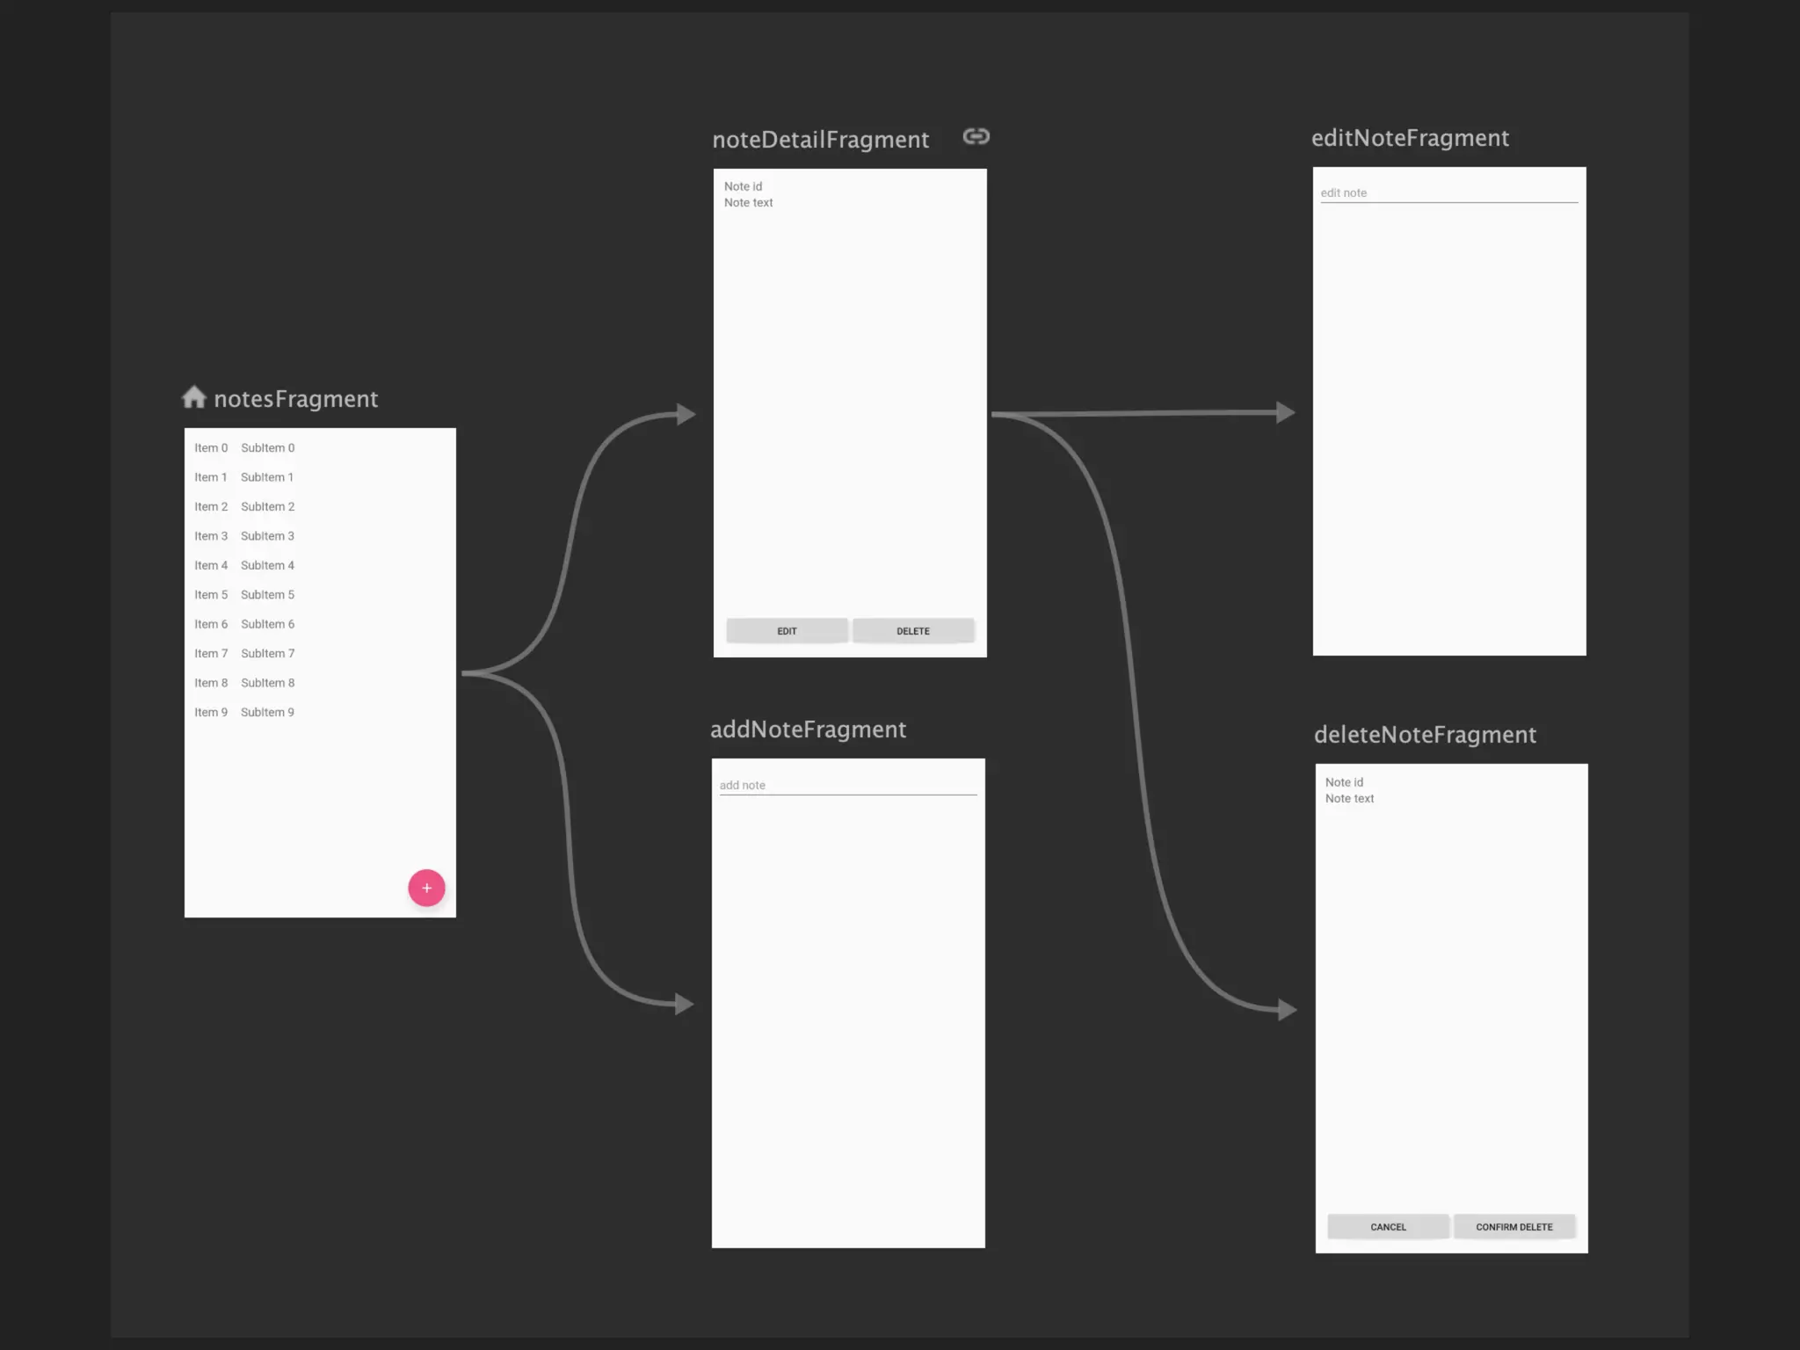The height and width of the screenshot is (1350, 1800).
Task: Select the deleteNoteFragment title label
Action: click(1425, 735)
